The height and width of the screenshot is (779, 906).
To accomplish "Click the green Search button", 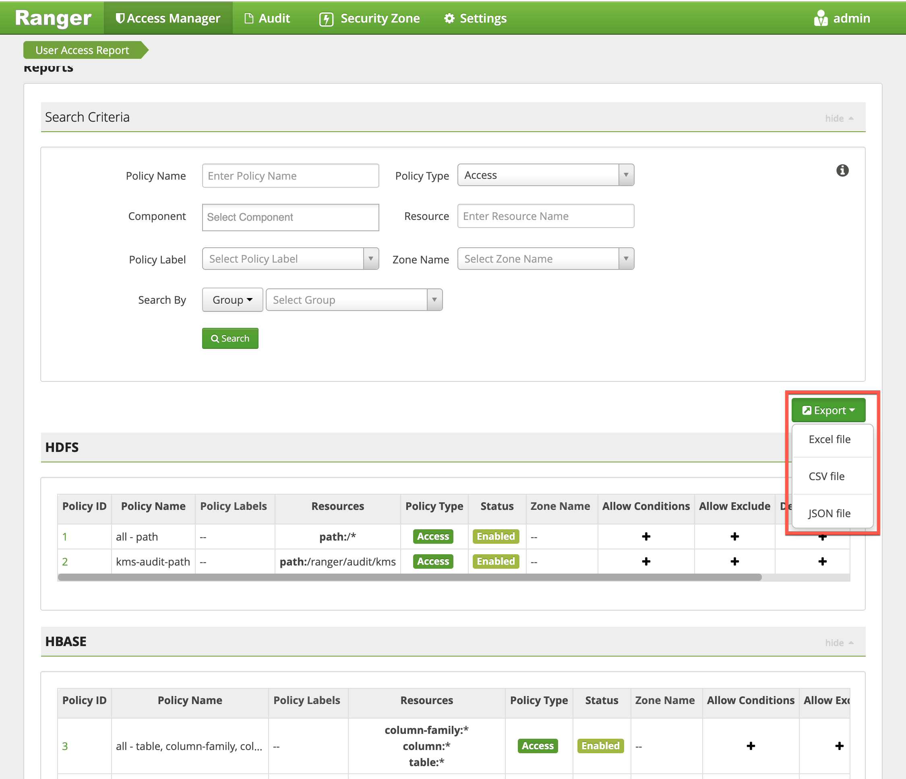I will point(230,338).
